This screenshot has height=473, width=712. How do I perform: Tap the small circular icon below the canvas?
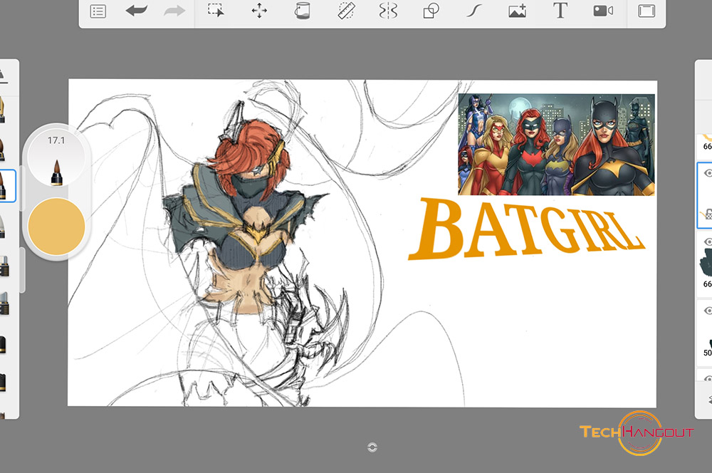coord(372,447)
